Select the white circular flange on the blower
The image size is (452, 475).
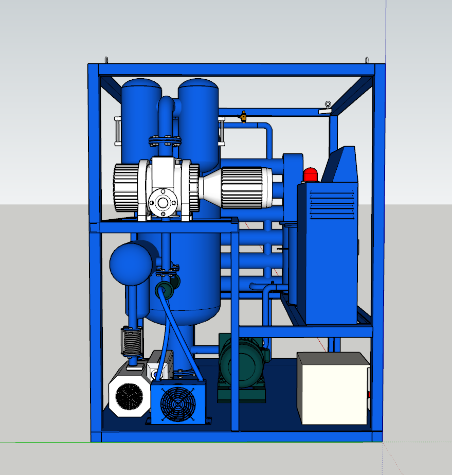(x=163, y=203)
